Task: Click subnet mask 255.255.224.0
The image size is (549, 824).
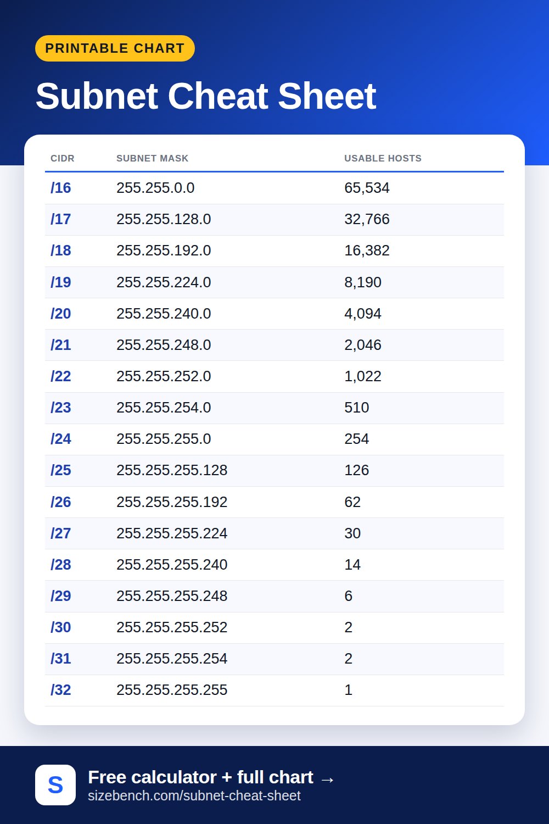Action: (x=164, y=282)
